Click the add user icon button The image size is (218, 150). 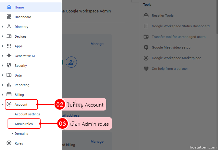[x=71, y=62]
